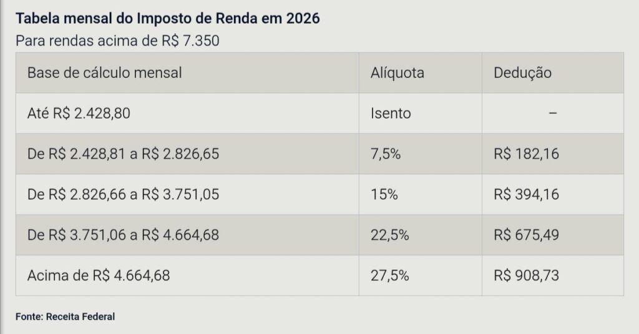Viewport: 639px width, 334px height.
Task: Click the "De R$ 2.826,66 a R$ 3.751,05" cell
Action: (123, 194)
